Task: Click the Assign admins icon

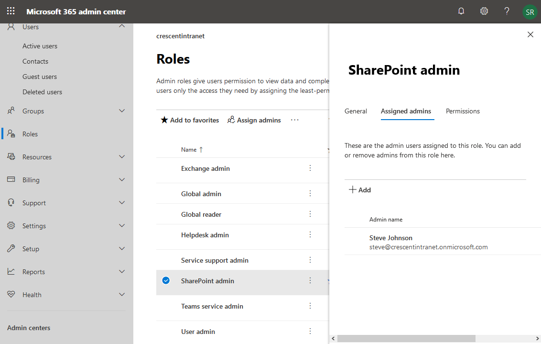Action: tap(231, 120)
